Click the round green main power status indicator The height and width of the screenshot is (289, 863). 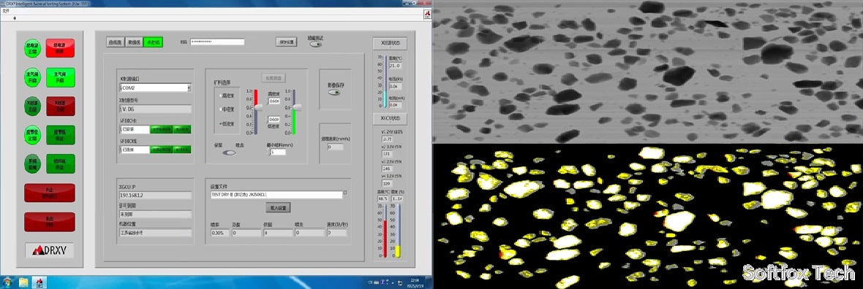point(33,48)
